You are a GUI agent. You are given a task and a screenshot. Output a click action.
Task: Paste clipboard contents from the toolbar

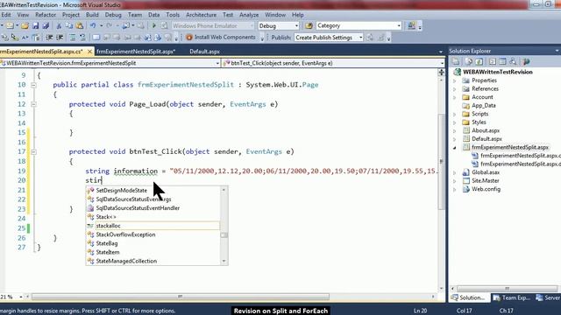pos(80,25)
